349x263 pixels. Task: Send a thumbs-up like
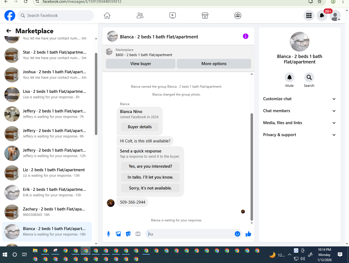(x=248, y=234)
